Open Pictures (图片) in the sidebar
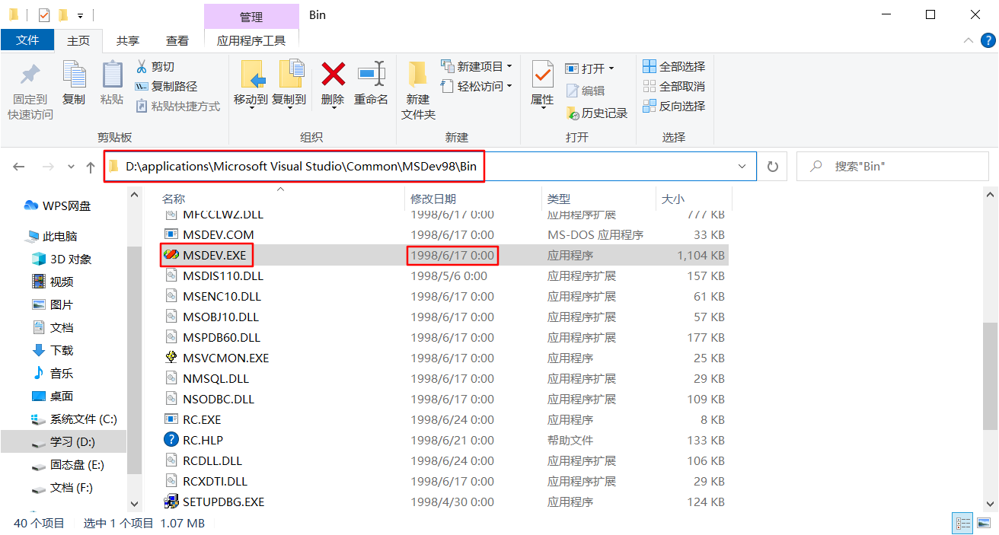 coord(53,304)
